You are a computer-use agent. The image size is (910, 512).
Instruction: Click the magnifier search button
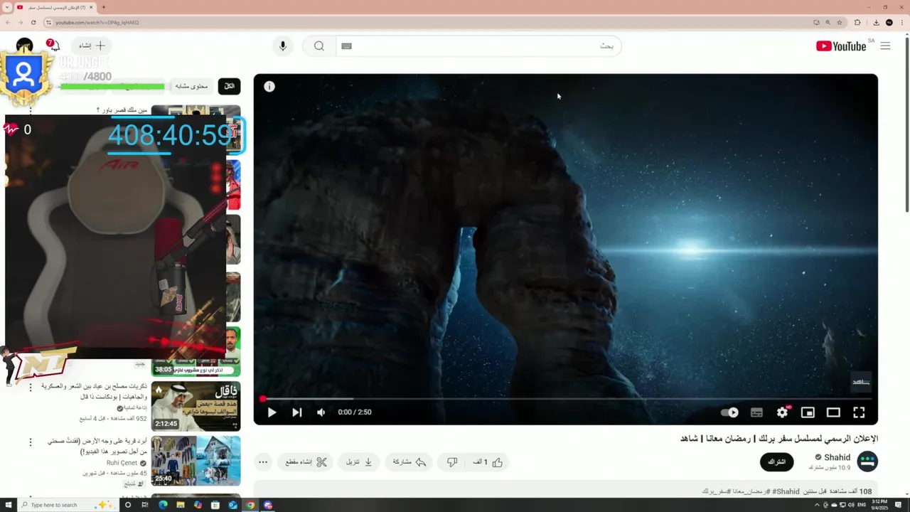319,46
